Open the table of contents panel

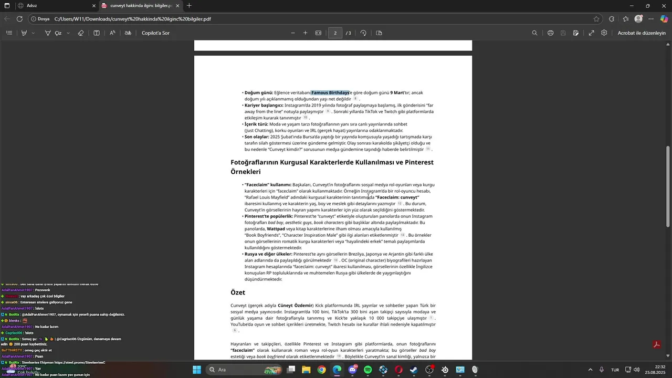click(x=9, y=33)
